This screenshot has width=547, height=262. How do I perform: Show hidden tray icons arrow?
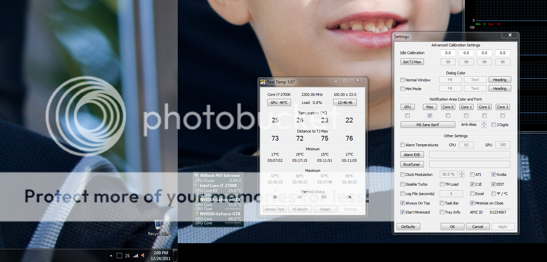[x=111, y=256]
